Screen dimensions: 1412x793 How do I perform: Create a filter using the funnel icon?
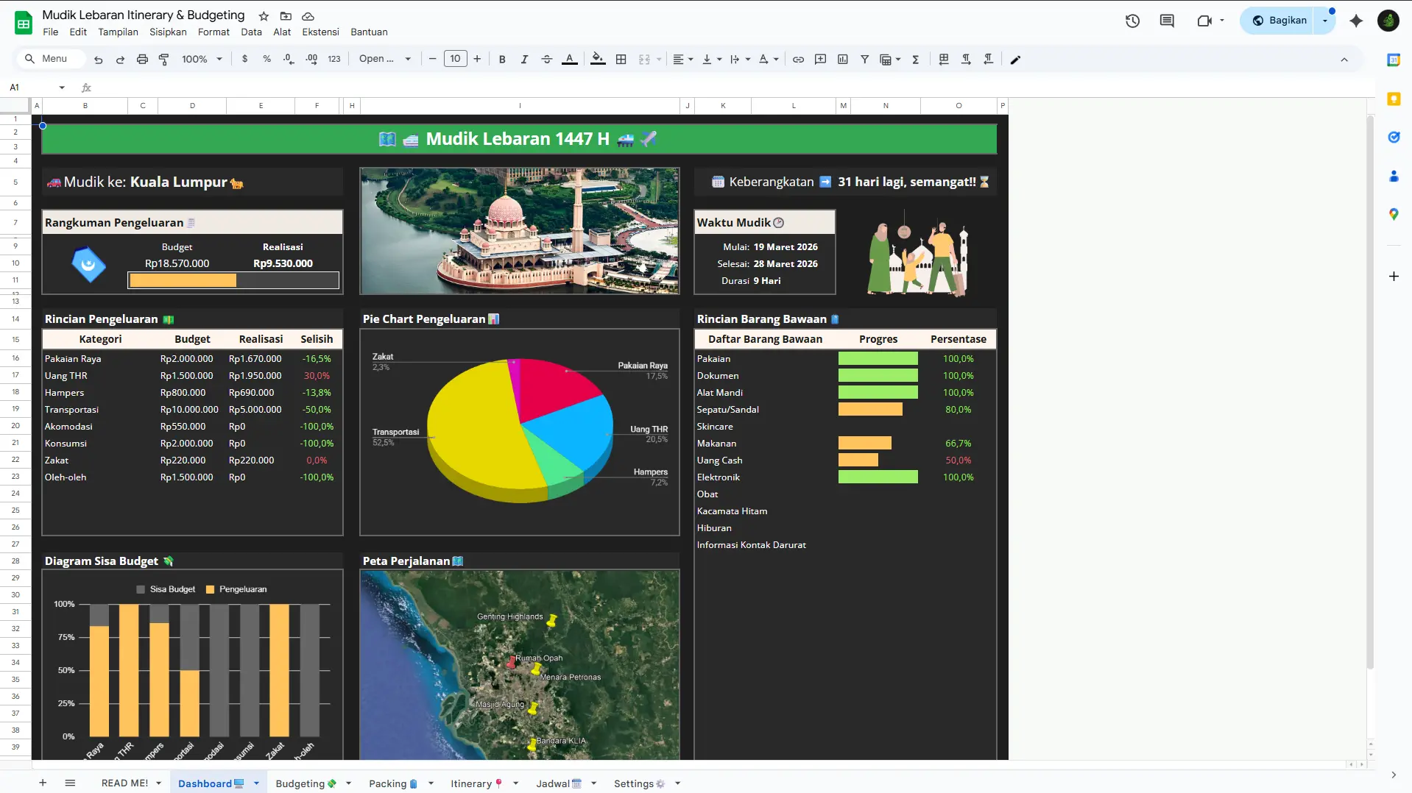click(x=865, y=59)
